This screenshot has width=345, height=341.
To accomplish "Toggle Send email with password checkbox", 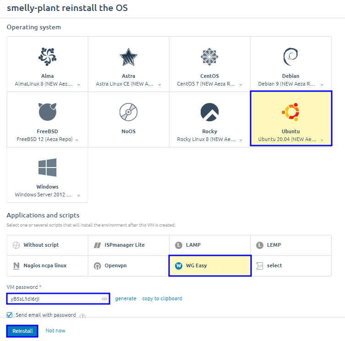I will (10, 315).
